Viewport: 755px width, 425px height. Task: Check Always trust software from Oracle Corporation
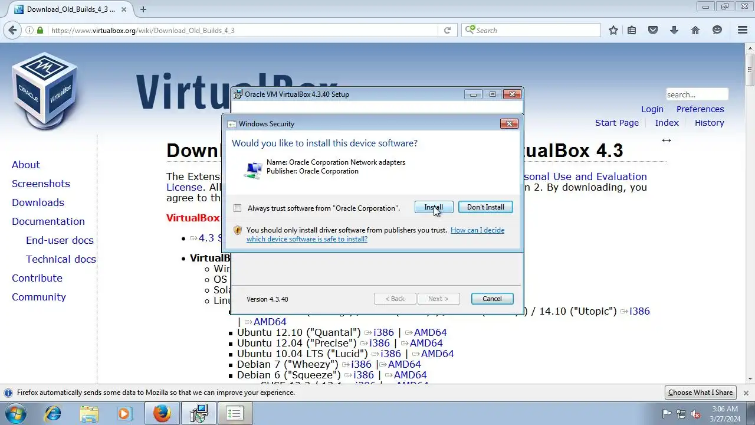point(237,208)
